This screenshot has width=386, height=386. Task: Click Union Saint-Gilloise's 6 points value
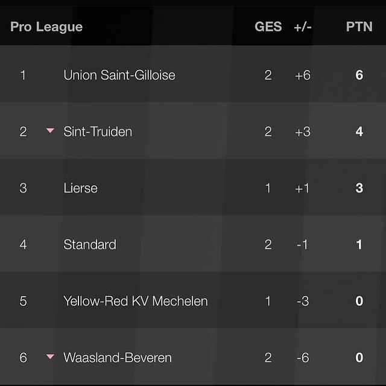pos(359,75)
